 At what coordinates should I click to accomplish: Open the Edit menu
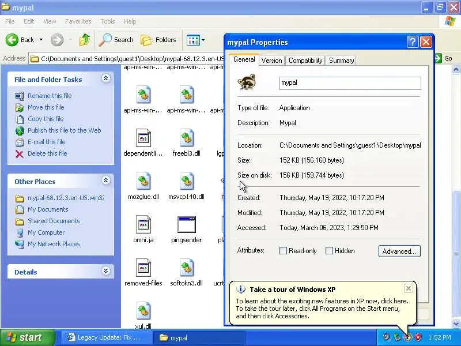29,21
